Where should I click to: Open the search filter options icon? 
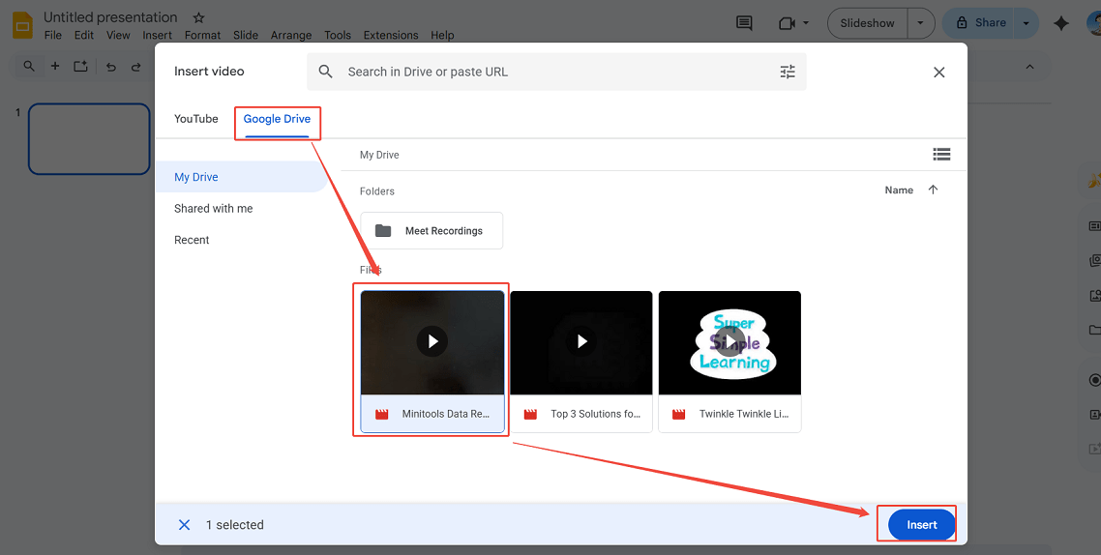tap(788, 72)
